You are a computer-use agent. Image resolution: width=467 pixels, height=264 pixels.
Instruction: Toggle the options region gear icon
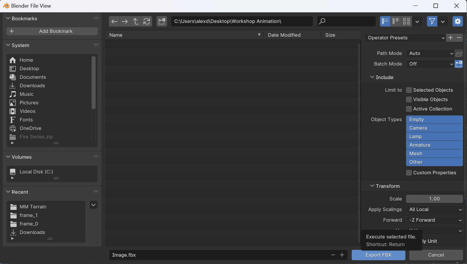(458, 21)
